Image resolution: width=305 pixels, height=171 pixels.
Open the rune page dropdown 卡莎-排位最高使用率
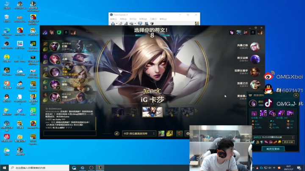click(x=139, y=133)
